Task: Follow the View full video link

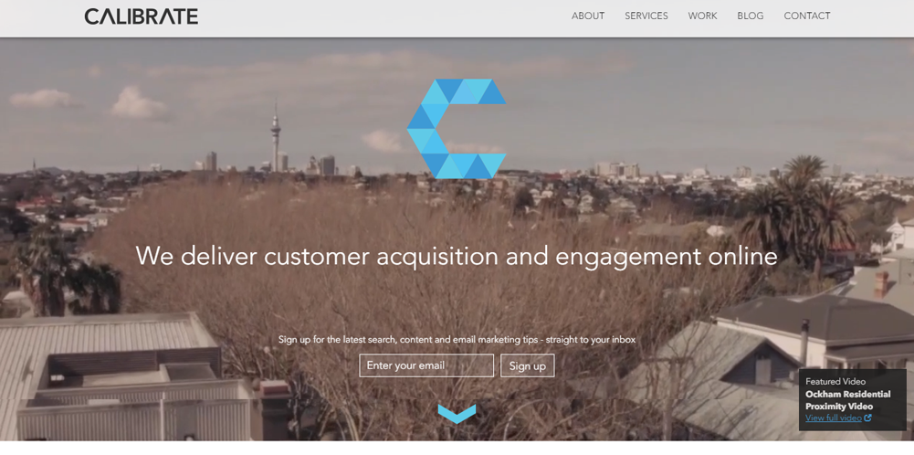Action: [834, 418]
